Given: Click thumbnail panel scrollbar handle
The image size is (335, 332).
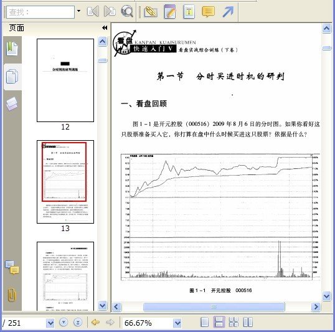Looking at the screenshot, I should (x=103, y=60).
